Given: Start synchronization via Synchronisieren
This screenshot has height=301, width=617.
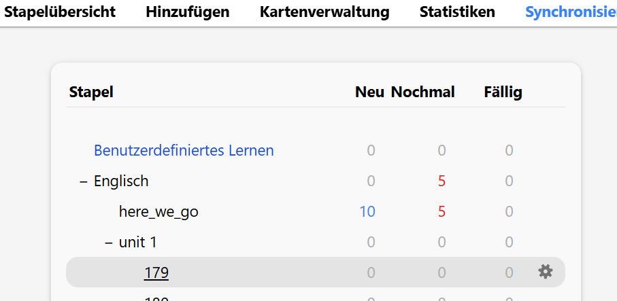Looking at the screenshot, I should pos(571,12).
